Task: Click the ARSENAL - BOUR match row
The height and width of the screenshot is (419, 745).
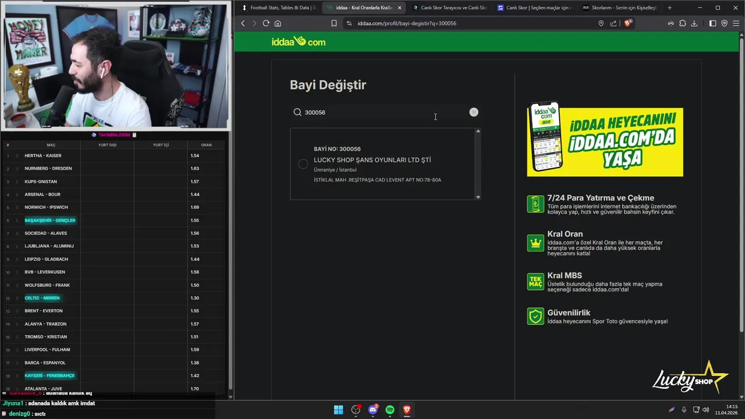Action: (114, 194)
